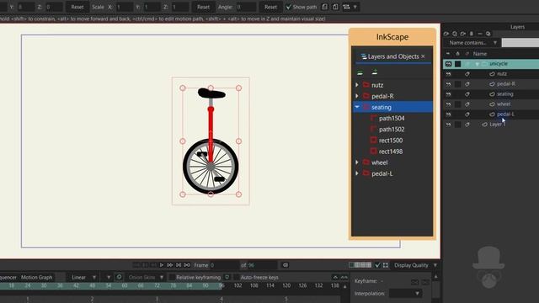The height and width of the screenshot is (303, 539).
Task: Click the Reset button after Angle field
Action: (270, 7)
